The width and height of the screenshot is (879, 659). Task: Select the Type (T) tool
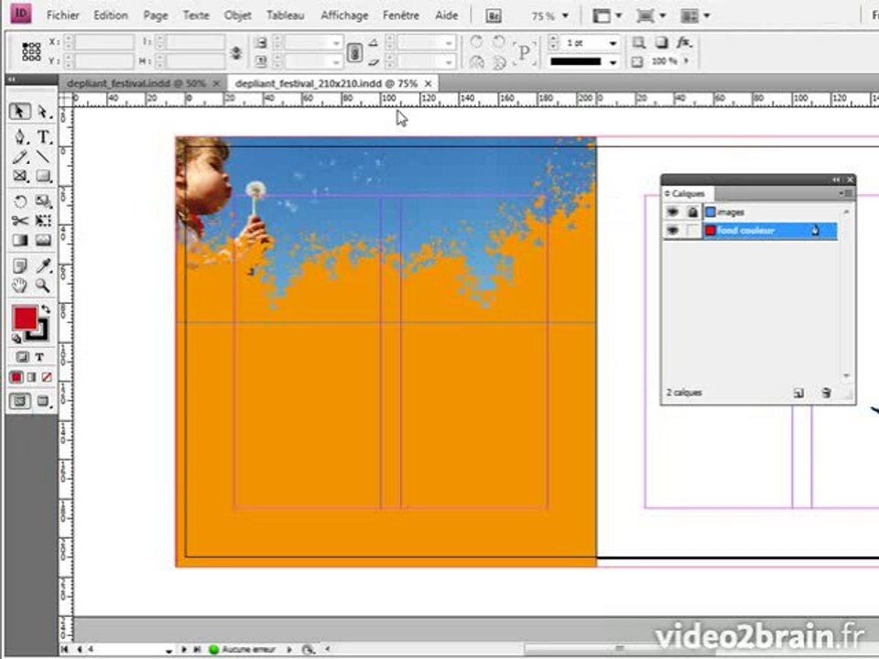pos(43,136)
